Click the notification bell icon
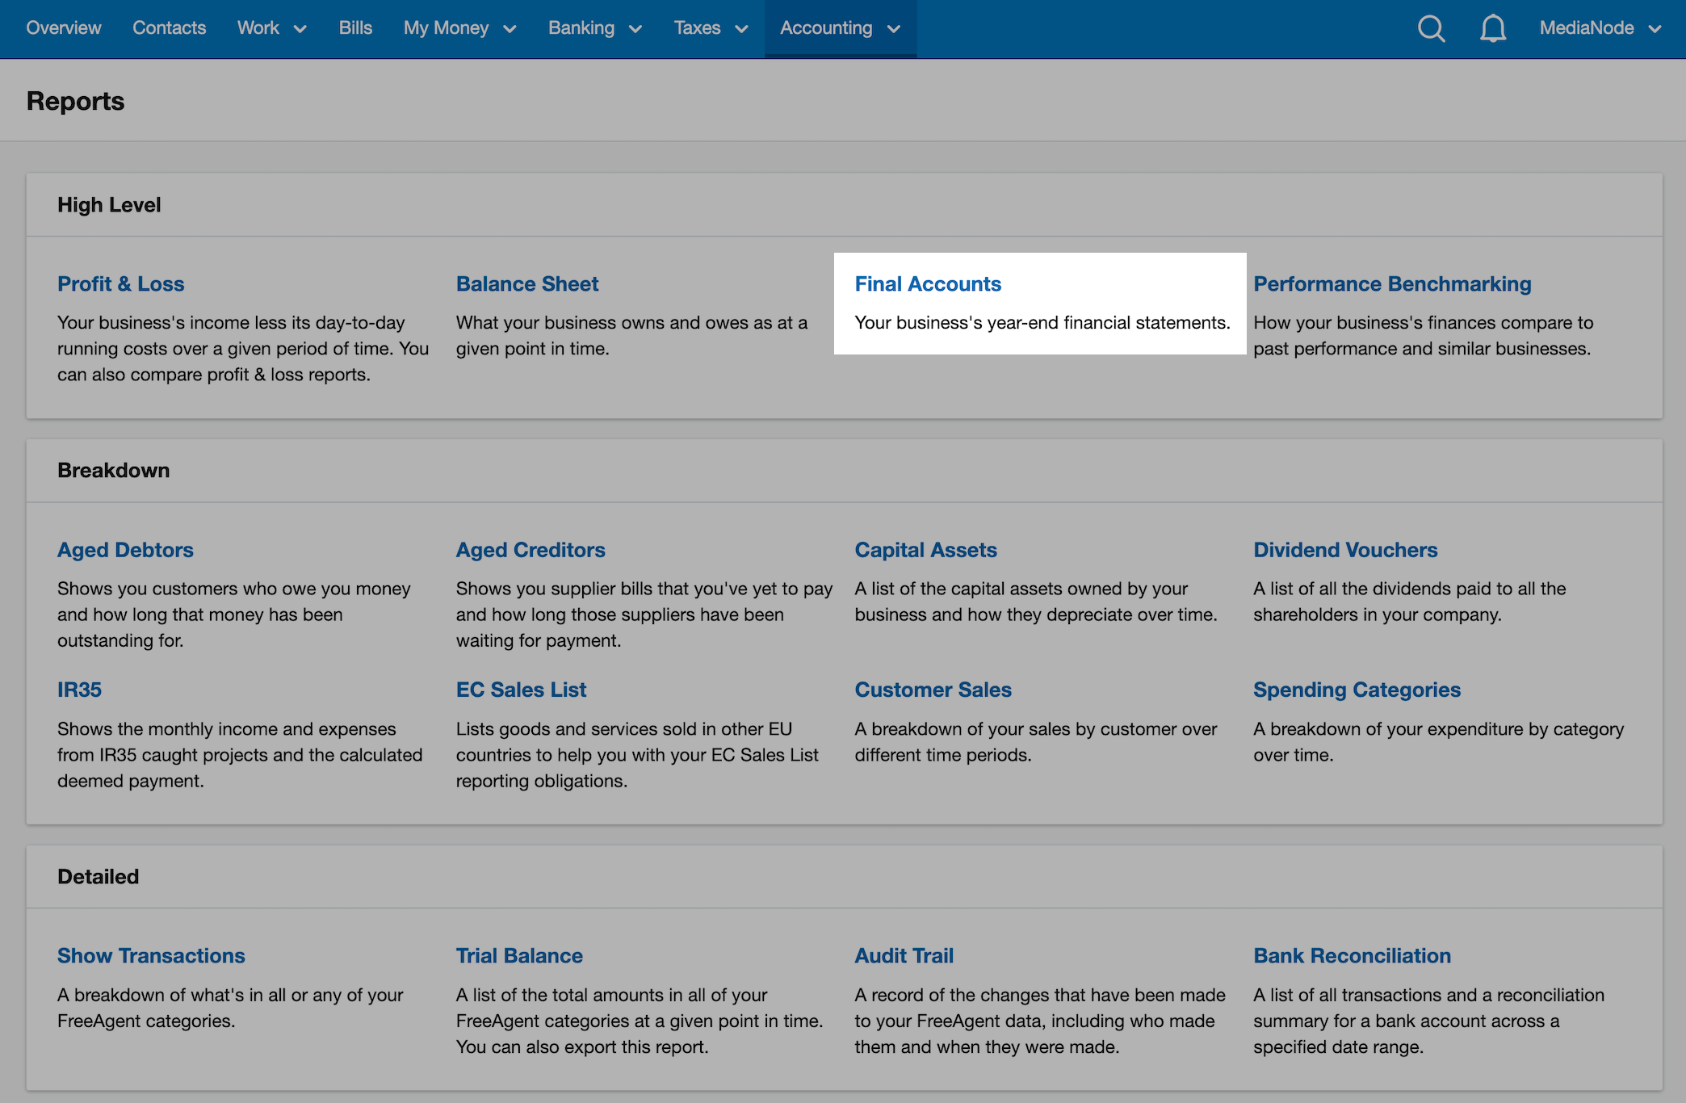This screenshot has width=1686, height=1103. tap(1493, 28)
